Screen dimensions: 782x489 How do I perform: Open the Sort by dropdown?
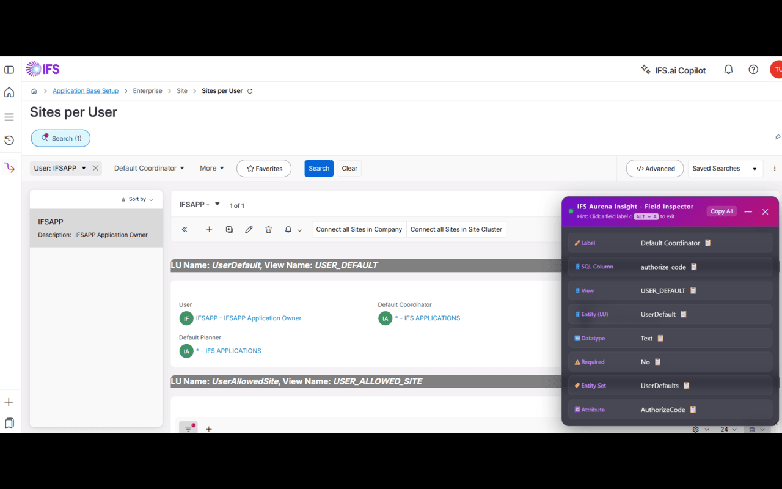137,199
